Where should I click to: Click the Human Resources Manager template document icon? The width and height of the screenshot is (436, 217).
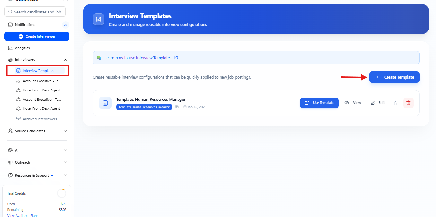[x=105, y=103]
